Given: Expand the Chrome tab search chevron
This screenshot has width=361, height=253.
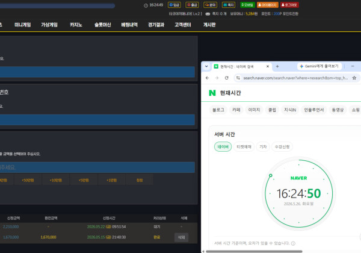Looking at the screenshot, I should point(206,66).
